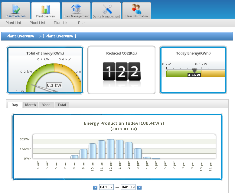Open Plant Management house icon
This screenshot has width=235, height=195.
pos(76,9)
